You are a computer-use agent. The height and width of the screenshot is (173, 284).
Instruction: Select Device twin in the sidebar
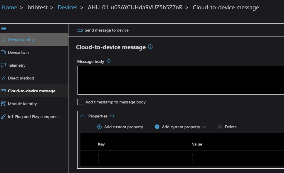pos(18,52)
